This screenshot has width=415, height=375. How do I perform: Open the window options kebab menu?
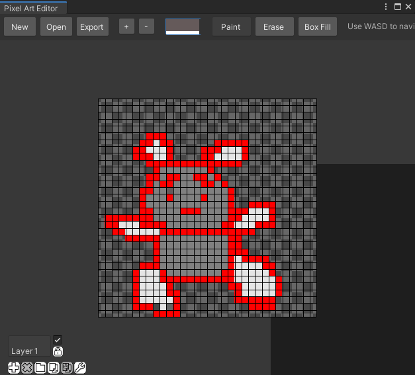click(x=386, y=7)
